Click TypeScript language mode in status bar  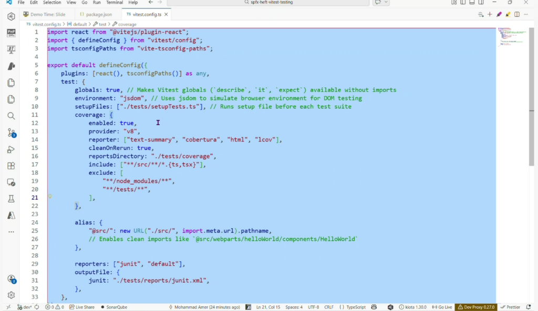tap(352, 307)
